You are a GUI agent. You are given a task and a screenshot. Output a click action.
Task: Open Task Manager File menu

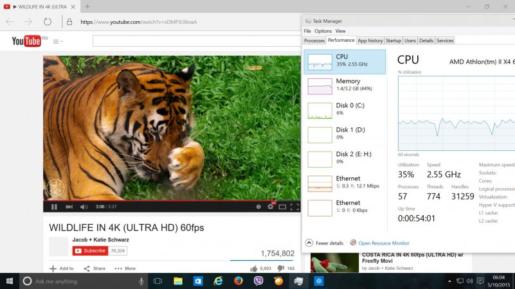(x=307, y=31)
